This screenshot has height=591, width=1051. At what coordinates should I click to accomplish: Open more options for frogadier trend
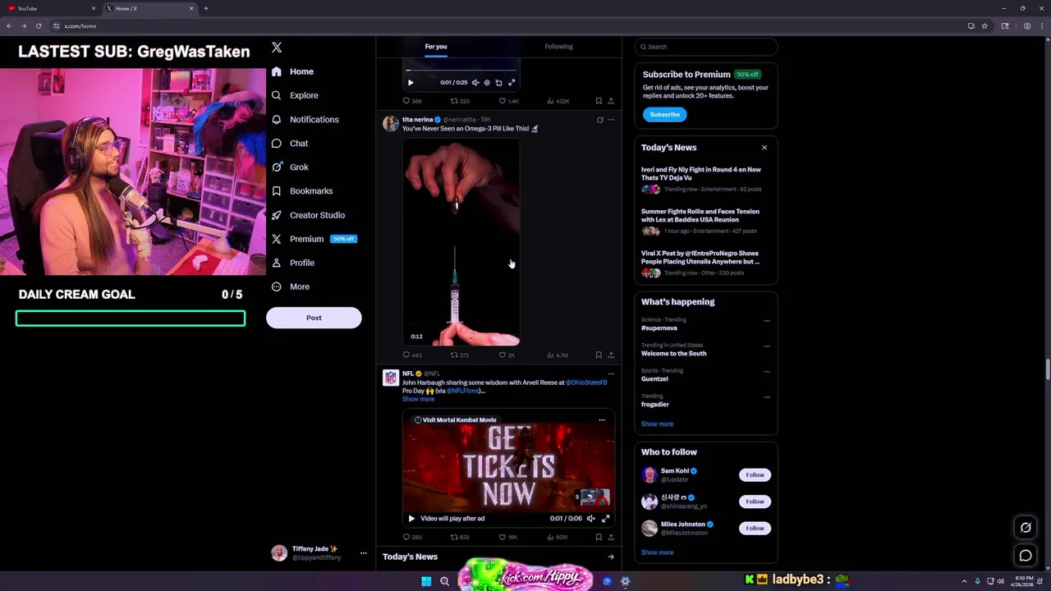[767, 397]
